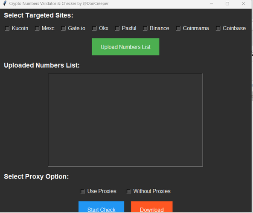This screenshot has width=253, height=213.
Task: Toggle the Paxful checkbox
Action: (117, 29)
